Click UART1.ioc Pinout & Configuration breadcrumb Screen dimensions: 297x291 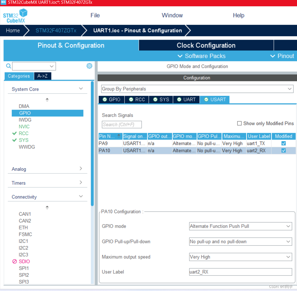(137, 31)
